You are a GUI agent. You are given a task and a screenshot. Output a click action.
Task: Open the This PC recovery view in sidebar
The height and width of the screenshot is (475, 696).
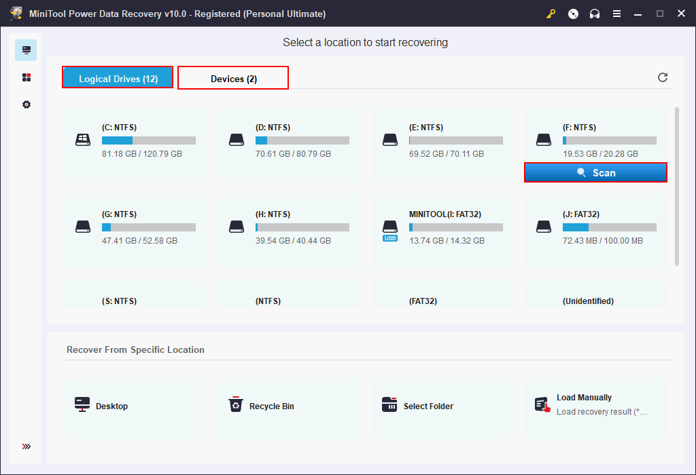pyautogui.click(x=27, y=50)
